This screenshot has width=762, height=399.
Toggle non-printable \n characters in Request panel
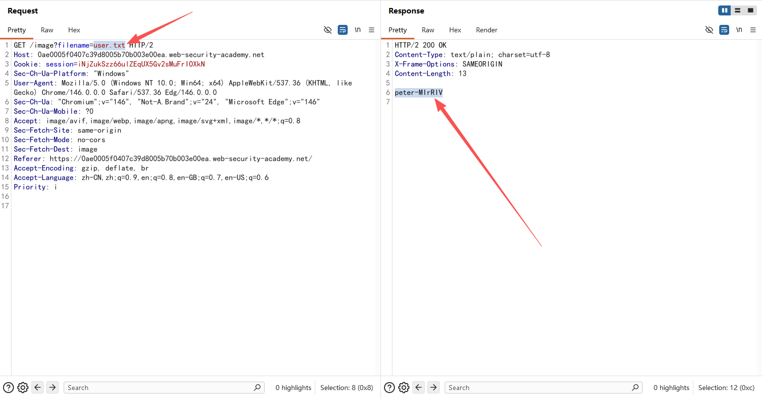[x=358, y=30]
